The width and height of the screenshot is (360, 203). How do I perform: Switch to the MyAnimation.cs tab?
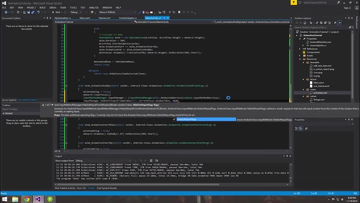click(x=63, y=18)
